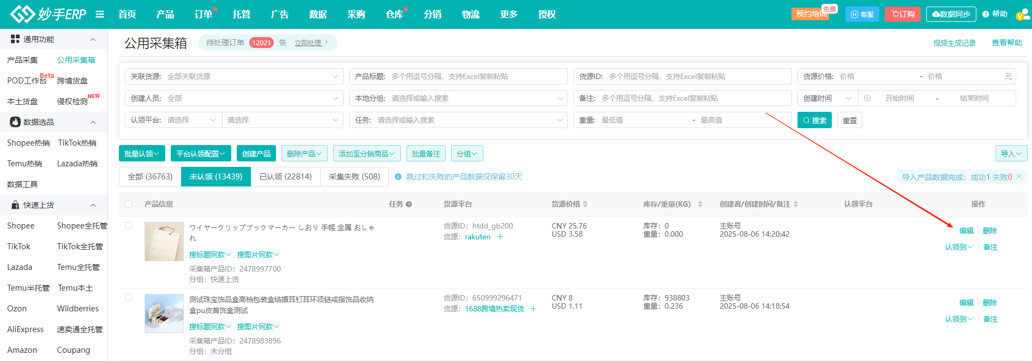The image size is (1032, 361).
Task: Sort by 货源价格 column arrows
Action: [585, 204]
